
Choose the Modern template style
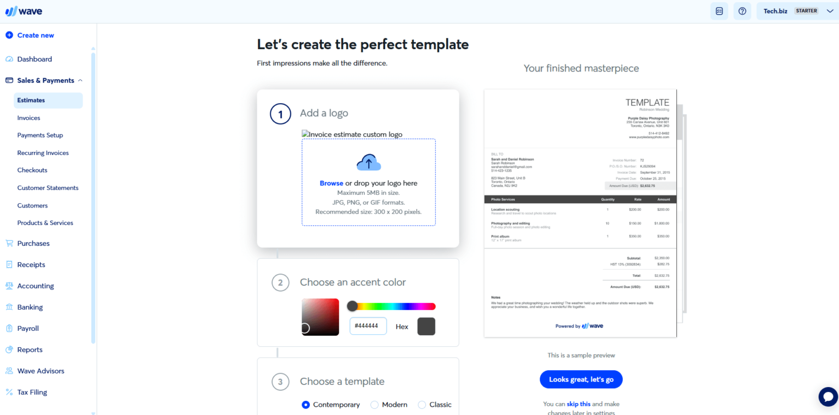pos(375,405)
